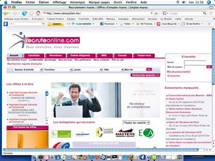Open the Fonction dropdown list
Viewport: 215px width, 161px height.
[x=58, y=70]
